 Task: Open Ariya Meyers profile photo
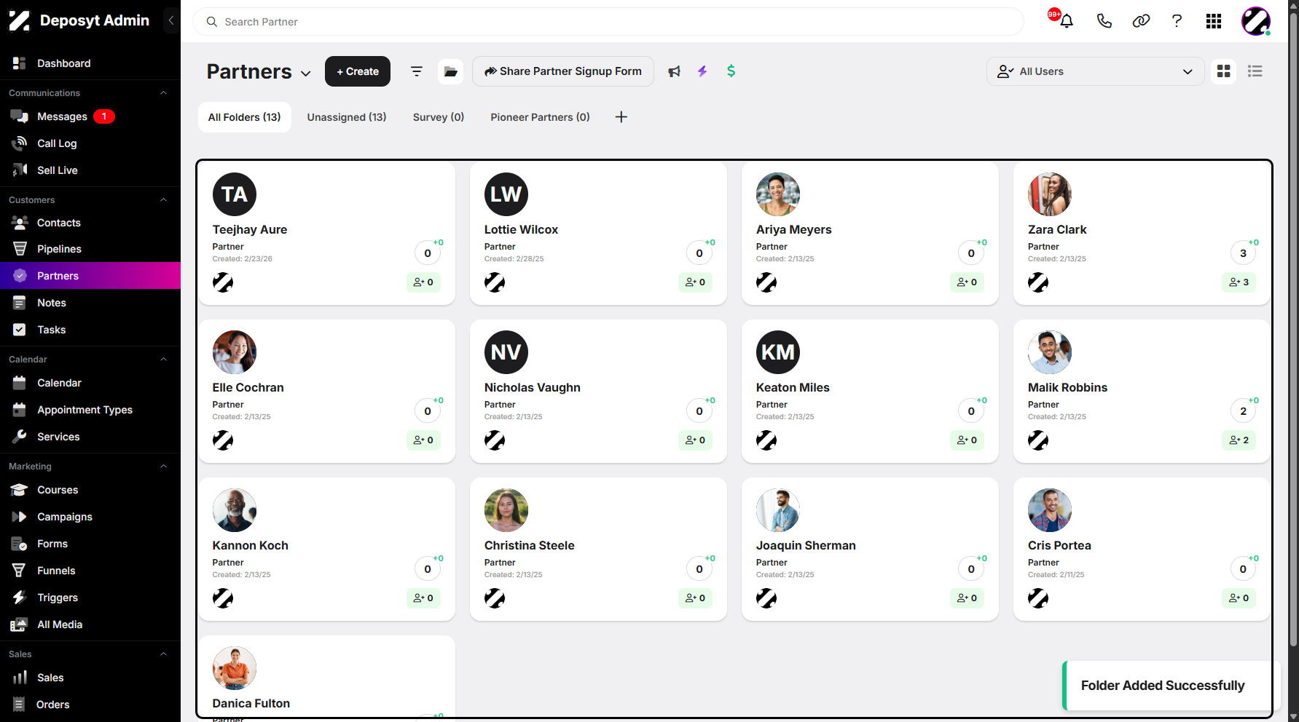point(778,194)
